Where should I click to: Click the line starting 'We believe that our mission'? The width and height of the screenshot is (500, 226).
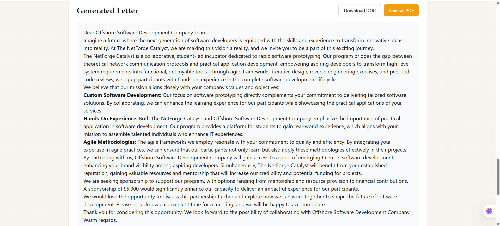(x=181, y=87)
